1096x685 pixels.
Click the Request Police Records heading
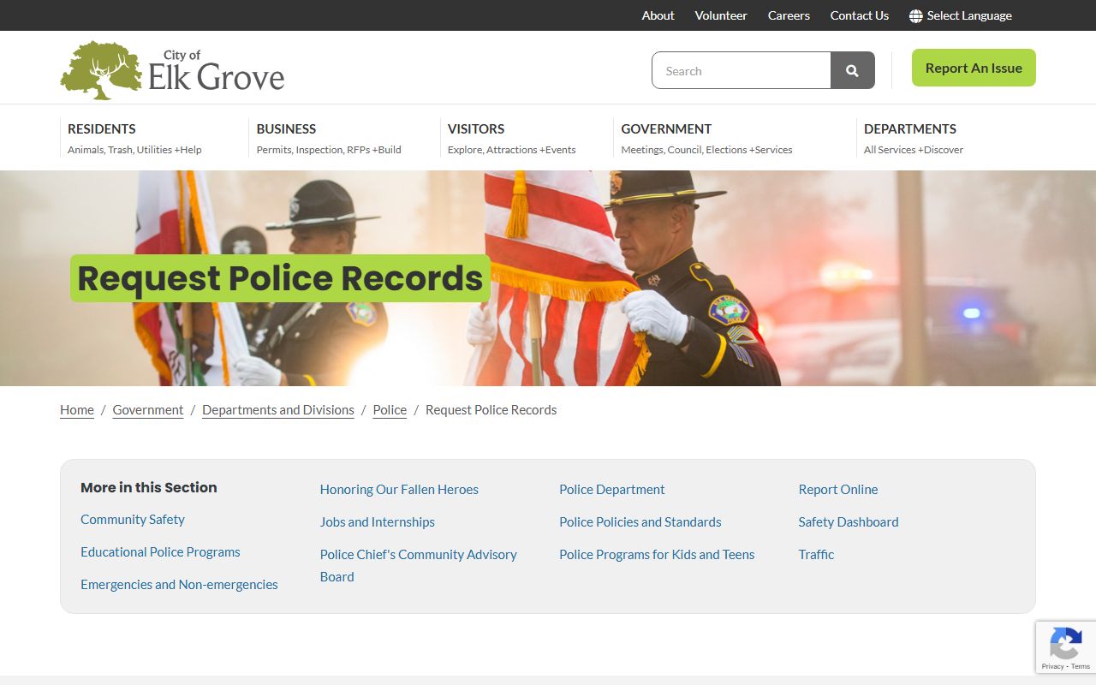(x=280, y=278)
